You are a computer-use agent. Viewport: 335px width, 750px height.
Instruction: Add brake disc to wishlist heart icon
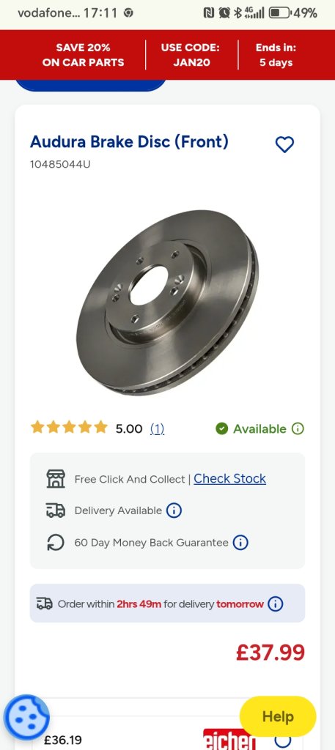pyautogui.click(x=284, y=144)
